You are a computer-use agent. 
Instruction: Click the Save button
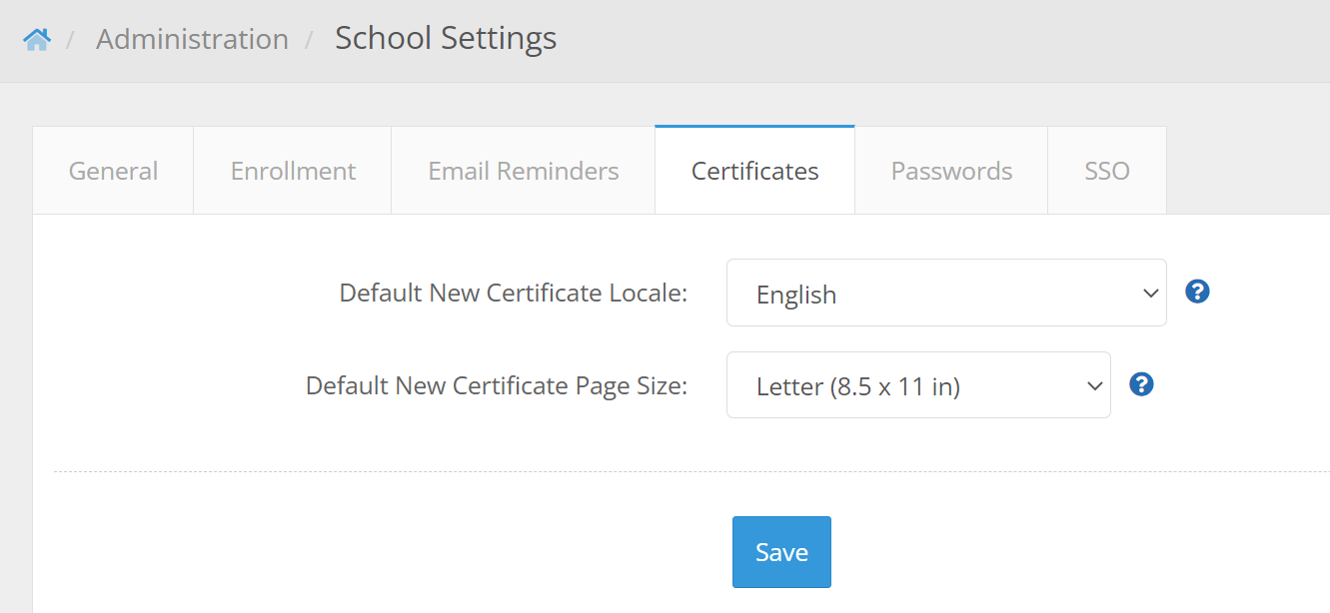tap(781, 552)
